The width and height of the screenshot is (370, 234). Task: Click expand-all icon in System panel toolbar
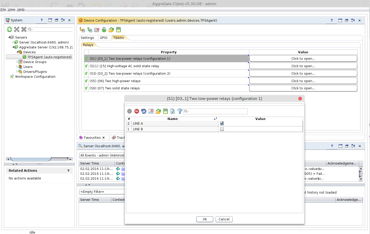coord(17,29)
